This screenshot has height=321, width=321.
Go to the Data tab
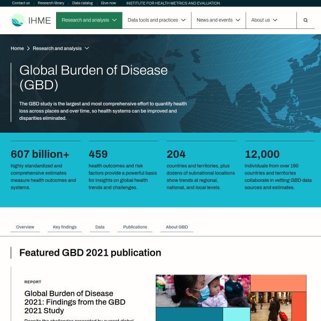pos(100,227)
